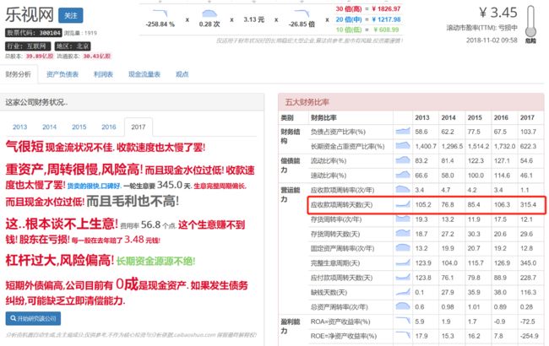
Task: Click the 总股本 value 39.89亿股
Action: [40, 56]
